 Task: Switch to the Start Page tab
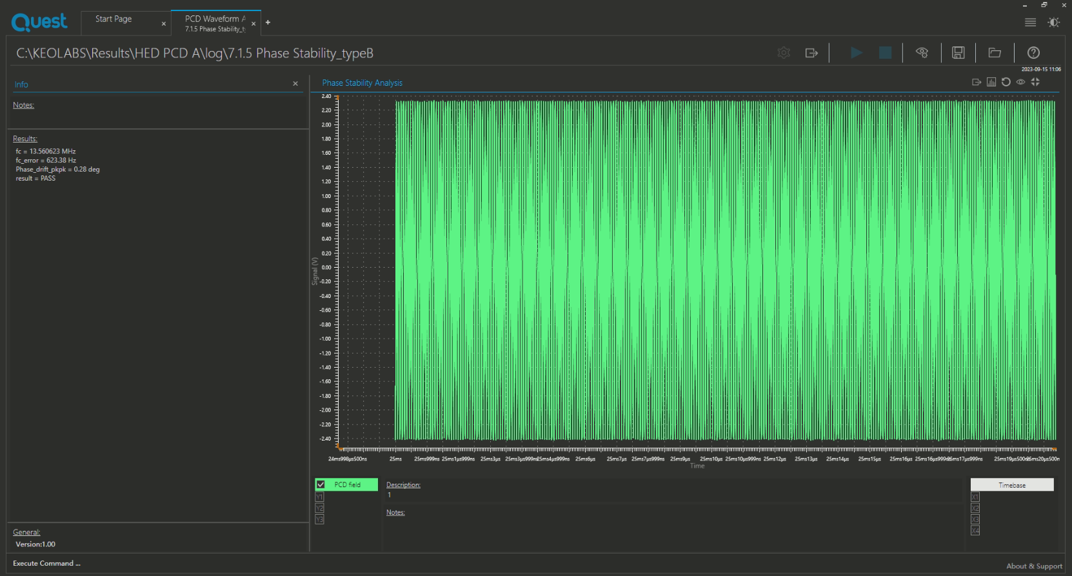pyautogui.click(x=114, y=19)
